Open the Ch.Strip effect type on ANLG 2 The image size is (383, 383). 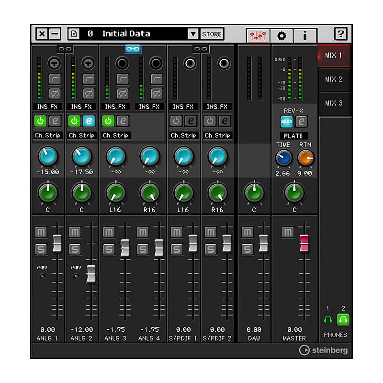click(81, 135)
